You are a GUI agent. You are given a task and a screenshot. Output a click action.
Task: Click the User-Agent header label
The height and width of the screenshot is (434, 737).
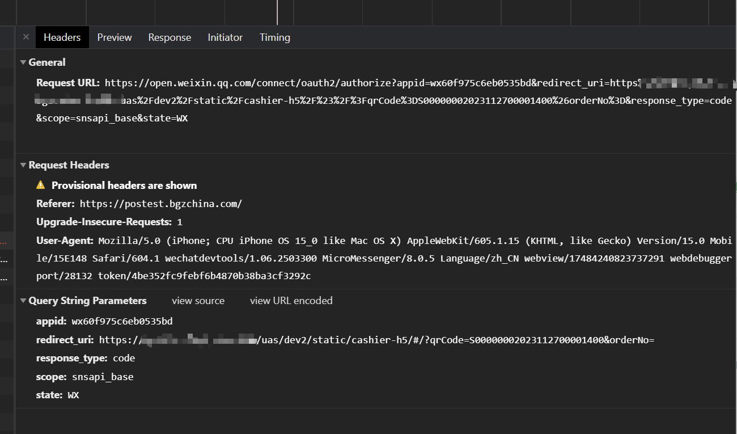click(65, 241)
